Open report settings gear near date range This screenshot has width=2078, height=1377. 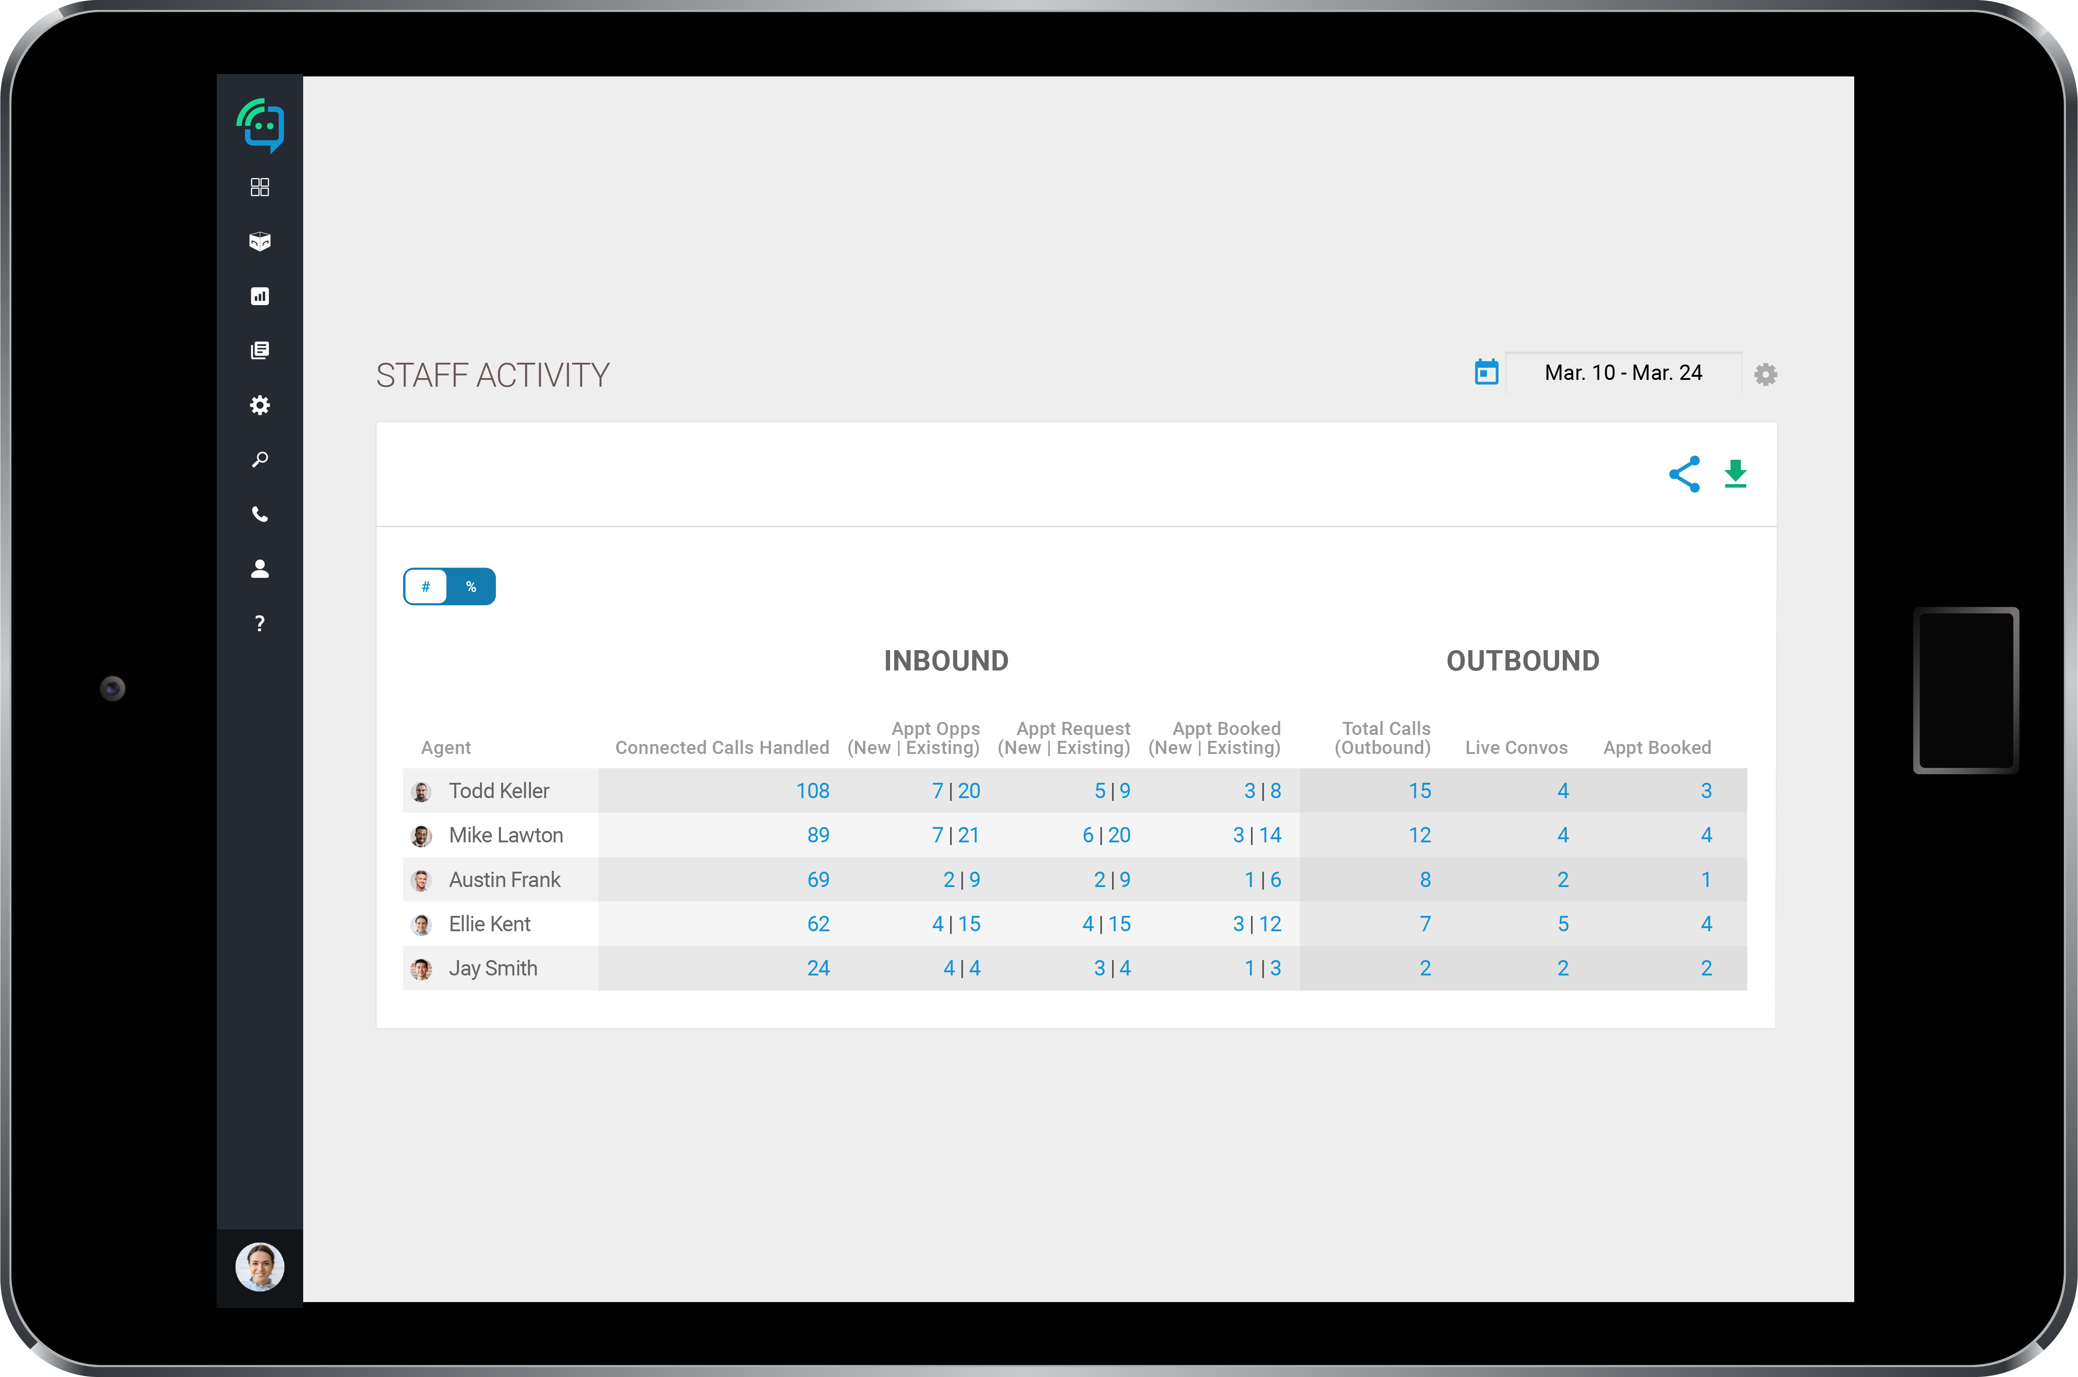click(1765, 375)
